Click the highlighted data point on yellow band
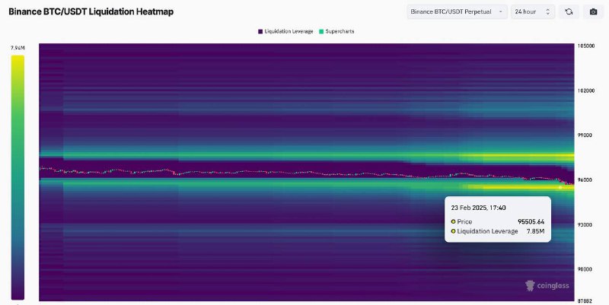Viewport: 609px width, 305px height. pos(560,188)
